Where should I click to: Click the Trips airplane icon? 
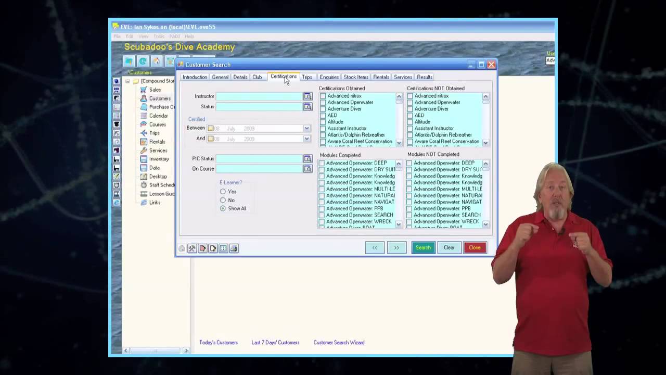pos(144,133)
